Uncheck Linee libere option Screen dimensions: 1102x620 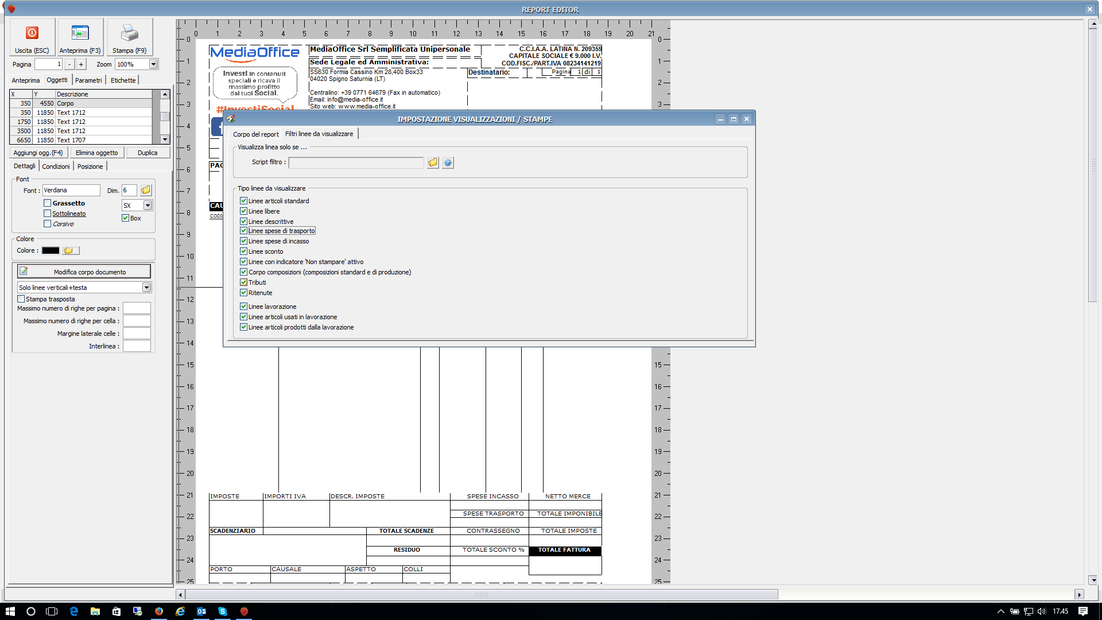(x=243, y=211)
